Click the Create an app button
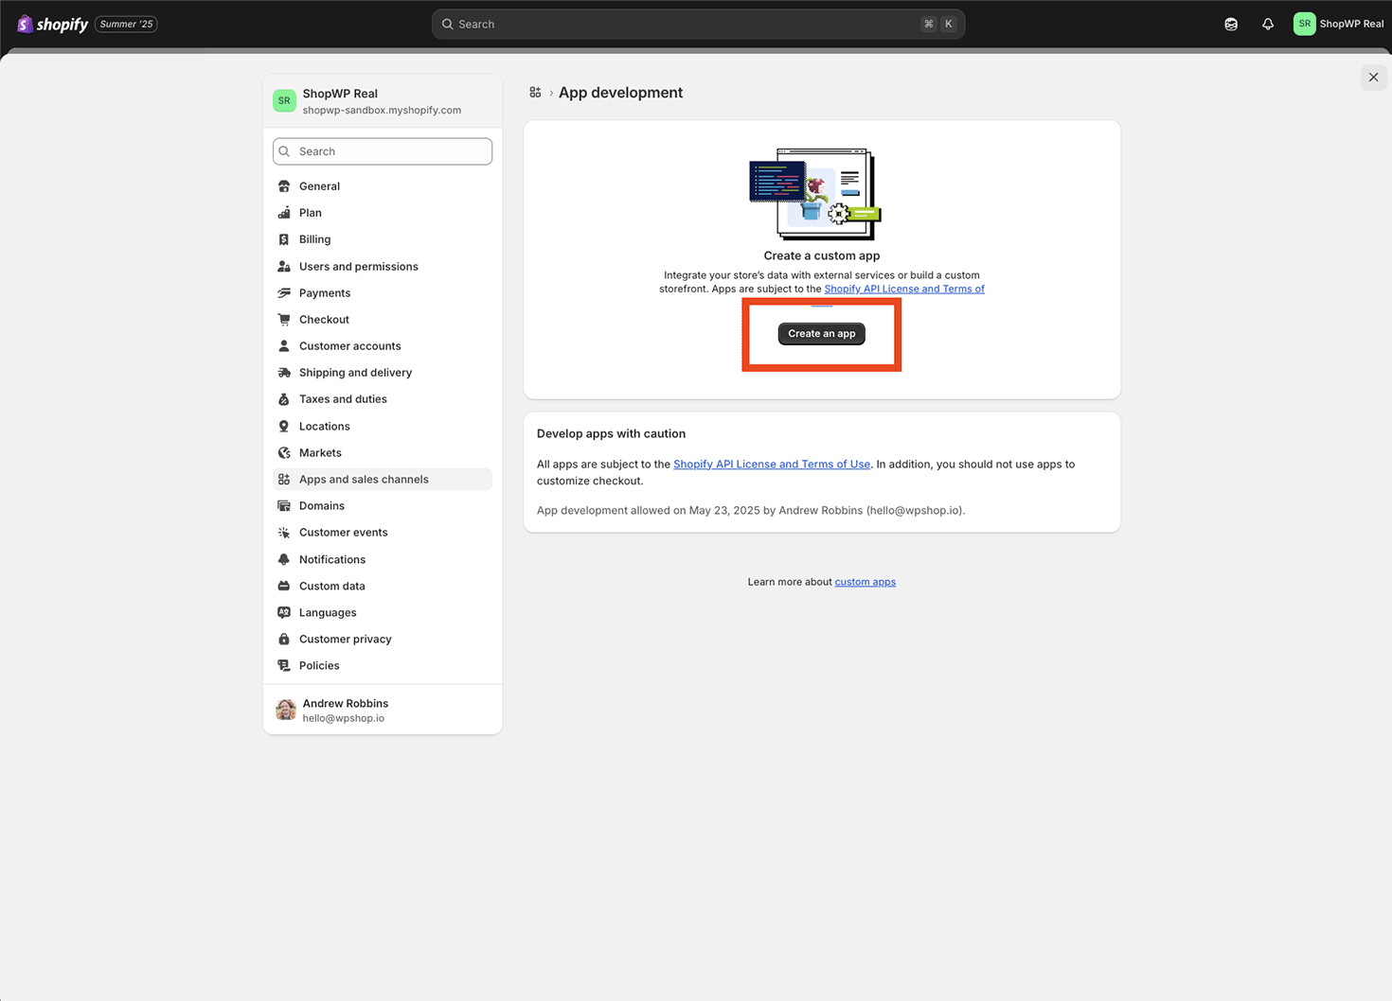Screen dimensions: 1392x1001 pyautogui.click(x=822, y=334)
